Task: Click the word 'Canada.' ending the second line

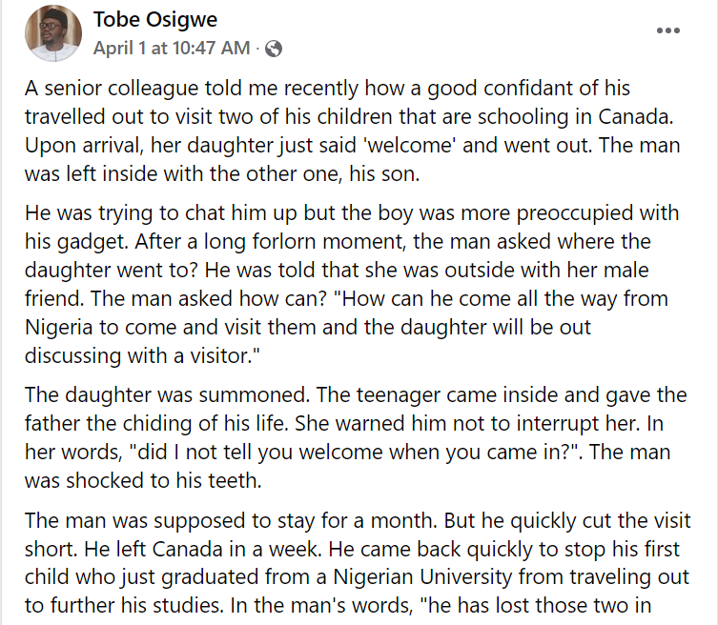Action: click(636, 116)
